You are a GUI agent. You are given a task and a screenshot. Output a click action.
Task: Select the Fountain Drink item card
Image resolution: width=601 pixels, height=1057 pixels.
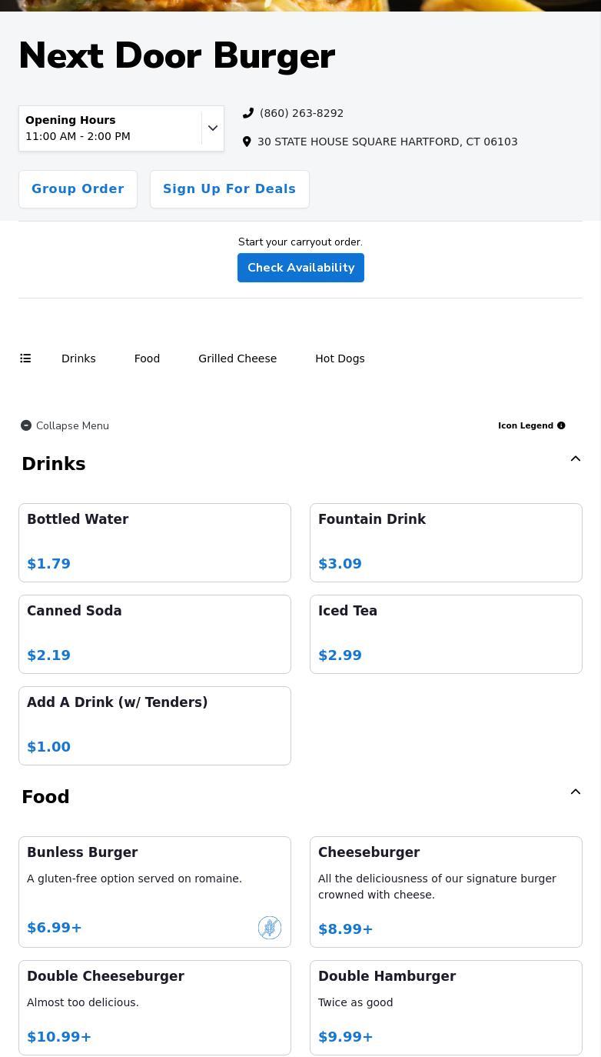[x=446, y=542]
